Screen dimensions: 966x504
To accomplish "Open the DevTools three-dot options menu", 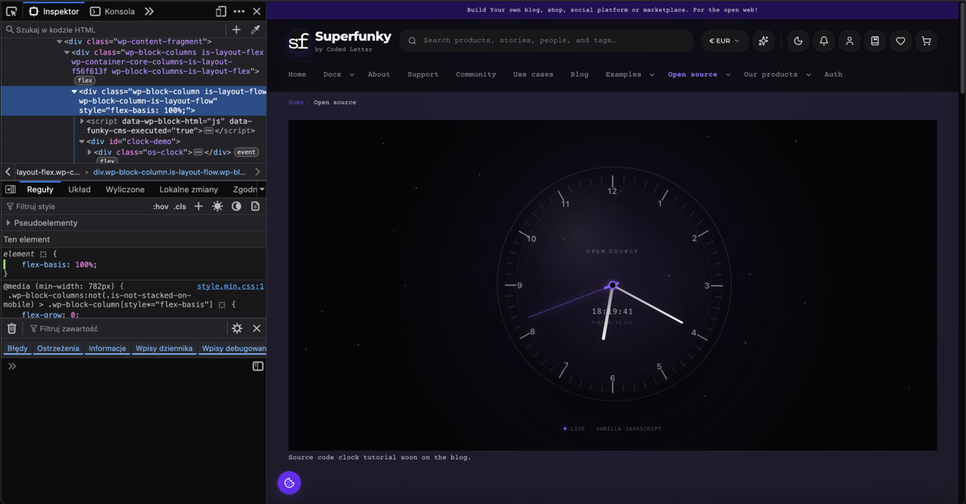I will (x=239, y=11).
